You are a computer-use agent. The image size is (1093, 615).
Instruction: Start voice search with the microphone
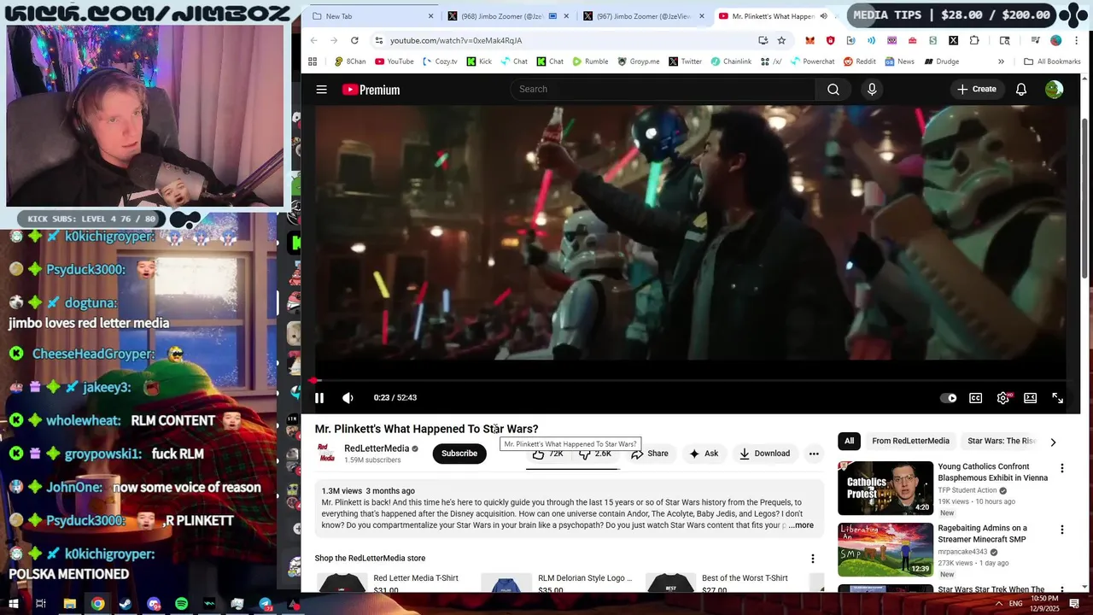872,90
